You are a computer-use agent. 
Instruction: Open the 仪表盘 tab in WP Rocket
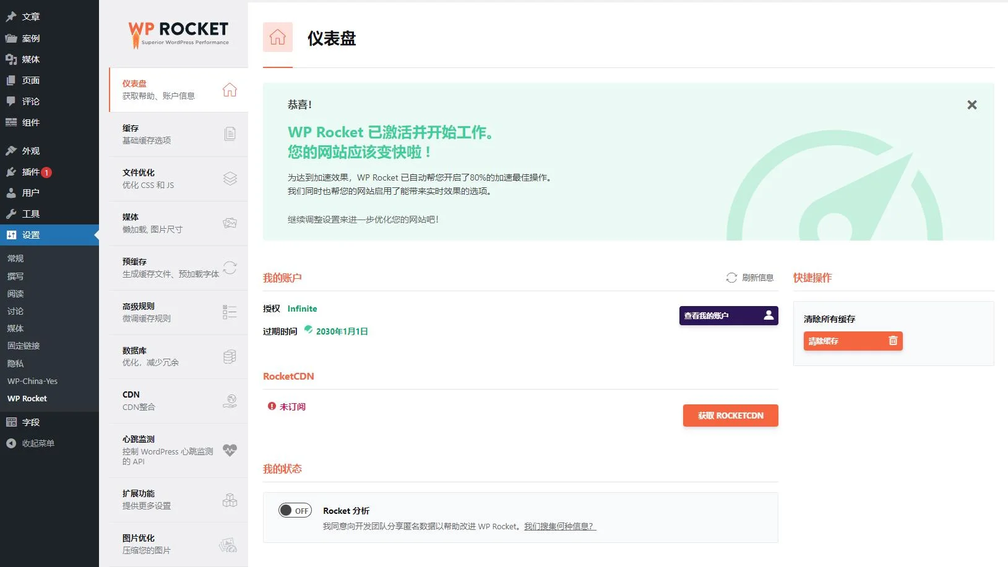[178, 90]
